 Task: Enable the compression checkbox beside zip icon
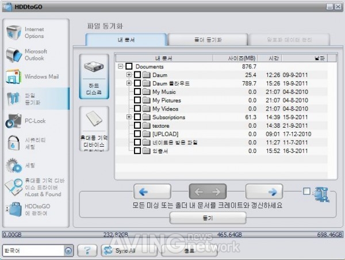(306, 191)
